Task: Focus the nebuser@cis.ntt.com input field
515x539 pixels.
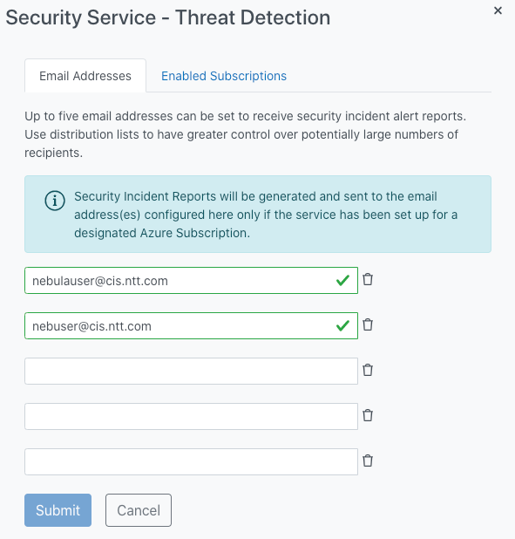Action: (x=191, y=326)
